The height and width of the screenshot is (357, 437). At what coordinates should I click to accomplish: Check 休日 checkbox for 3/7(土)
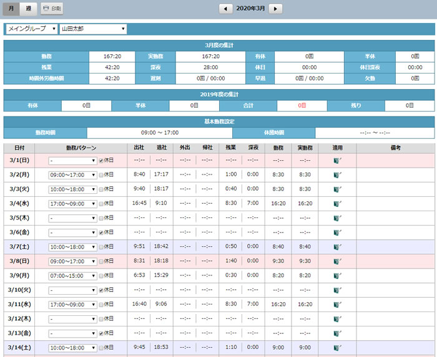click(x=101, y=247)
